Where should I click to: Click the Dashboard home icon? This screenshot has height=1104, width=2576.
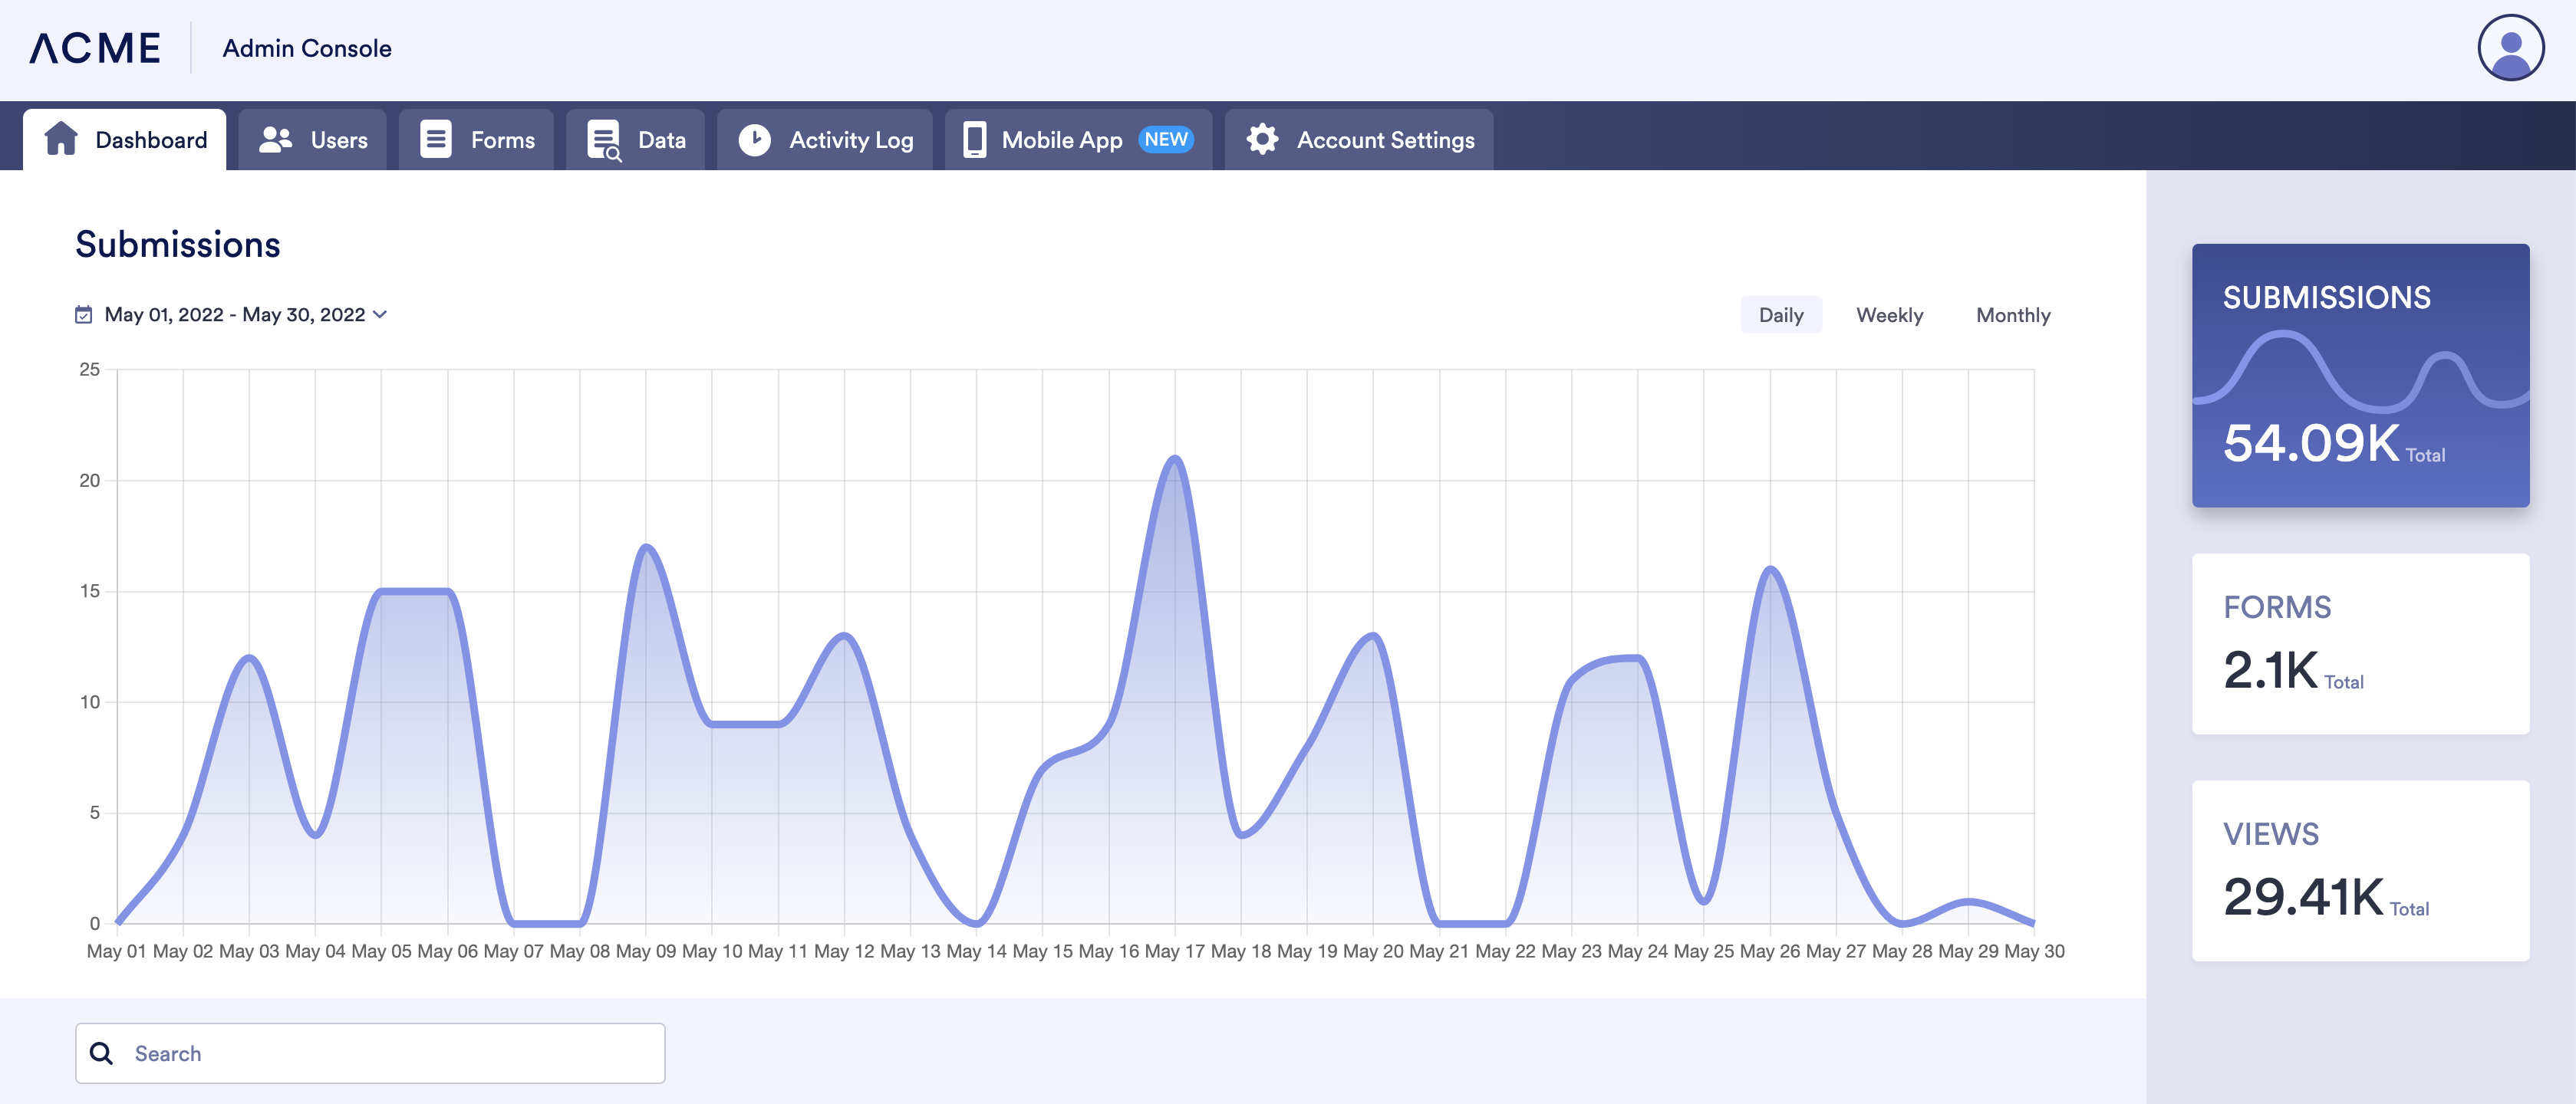(61, 139)
